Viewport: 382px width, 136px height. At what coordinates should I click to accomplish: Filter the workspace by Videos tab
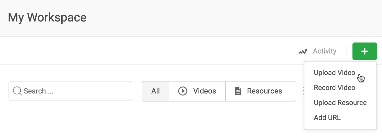(x=197, y=91)
